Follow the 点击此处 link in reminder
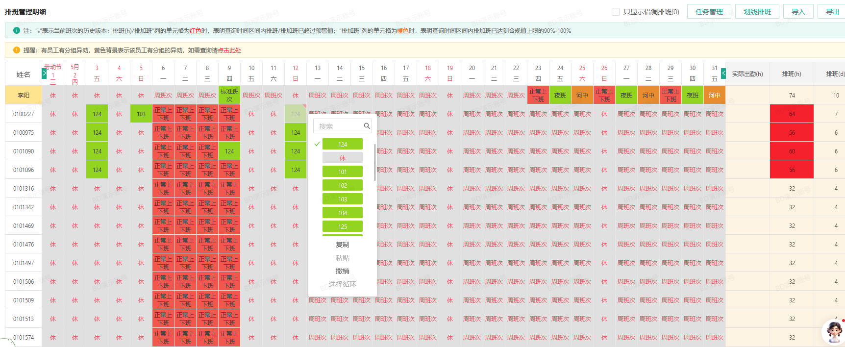 229,50
